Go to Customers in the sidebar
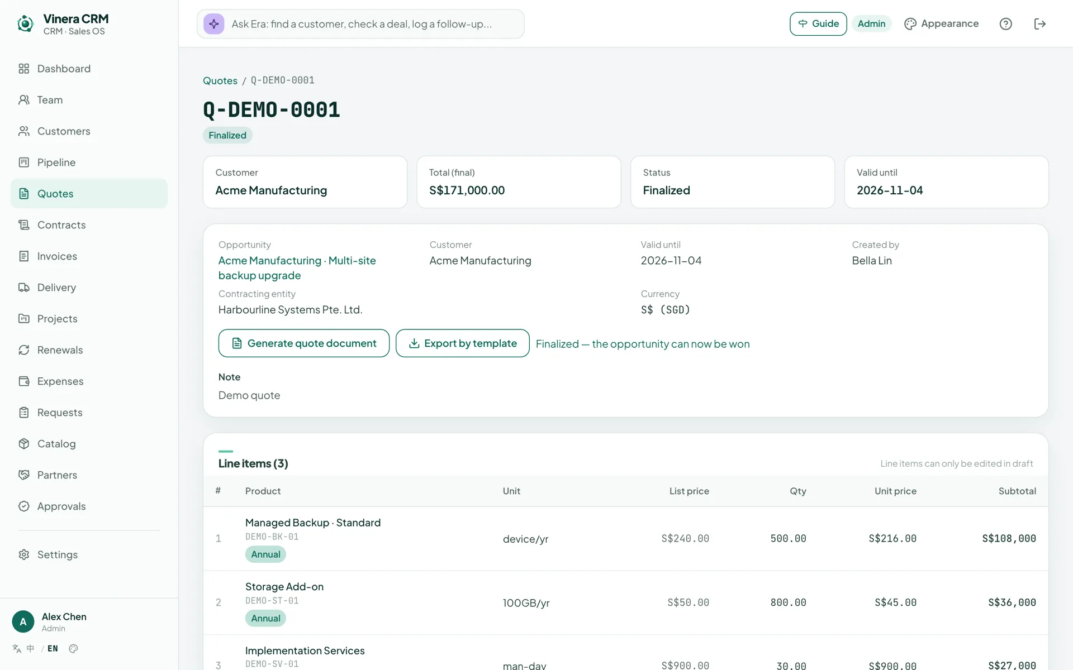Image resolution: width=1073 pixels, height=670 pixels. 89,131
